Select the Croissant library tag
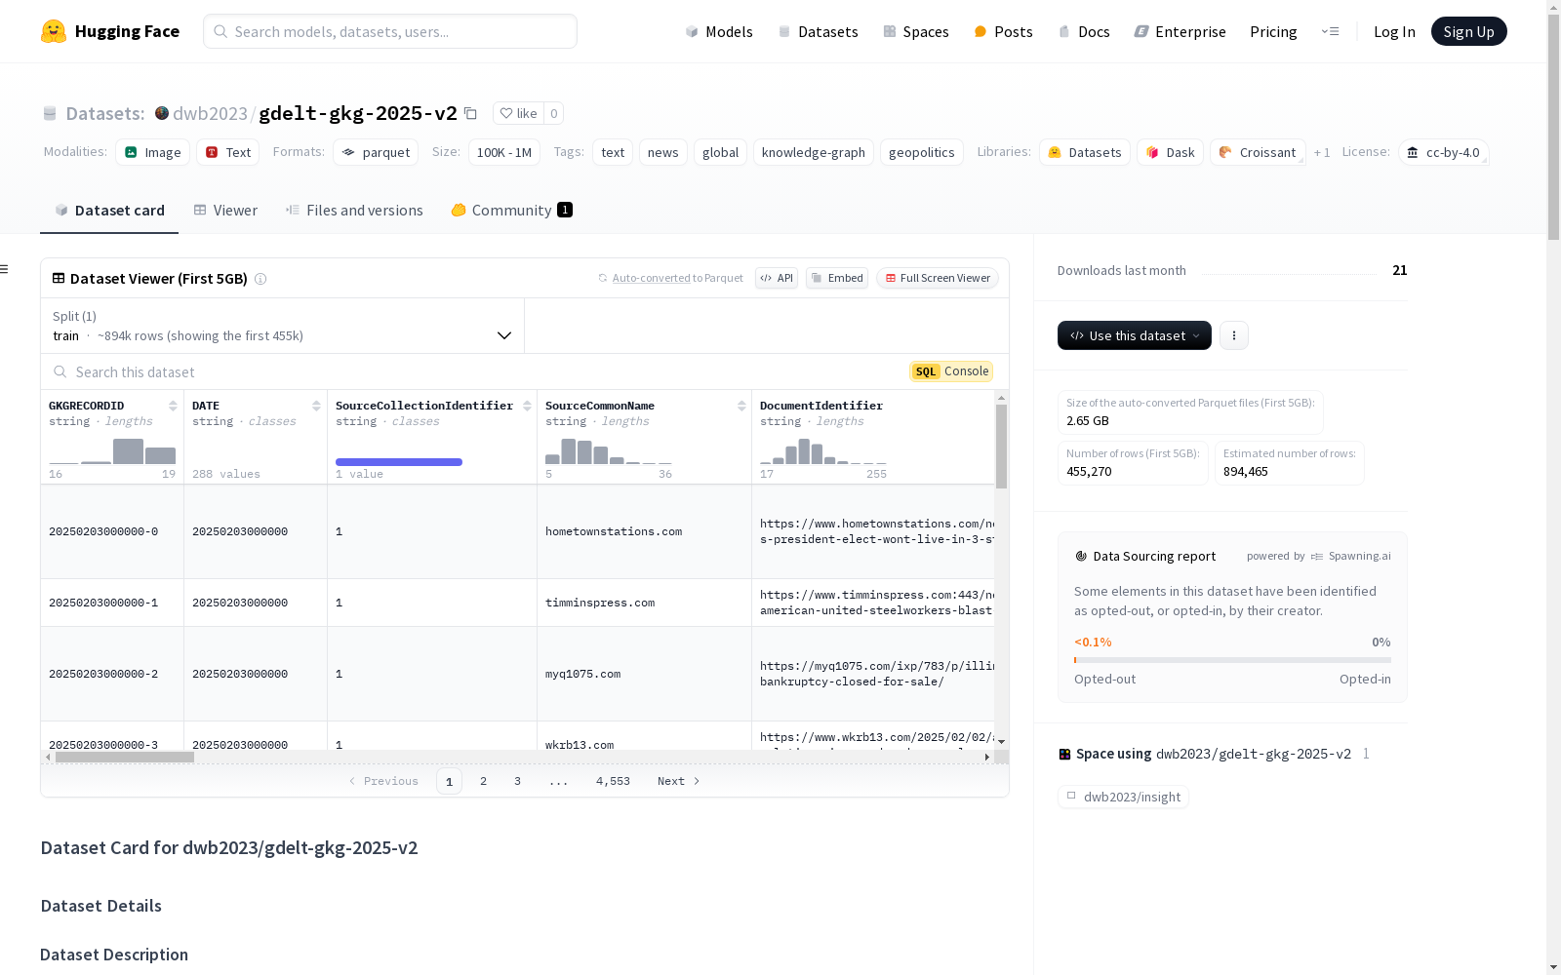Image resolution: width=1561 pixels, height=975 pixels. (x=1258, y=152)
